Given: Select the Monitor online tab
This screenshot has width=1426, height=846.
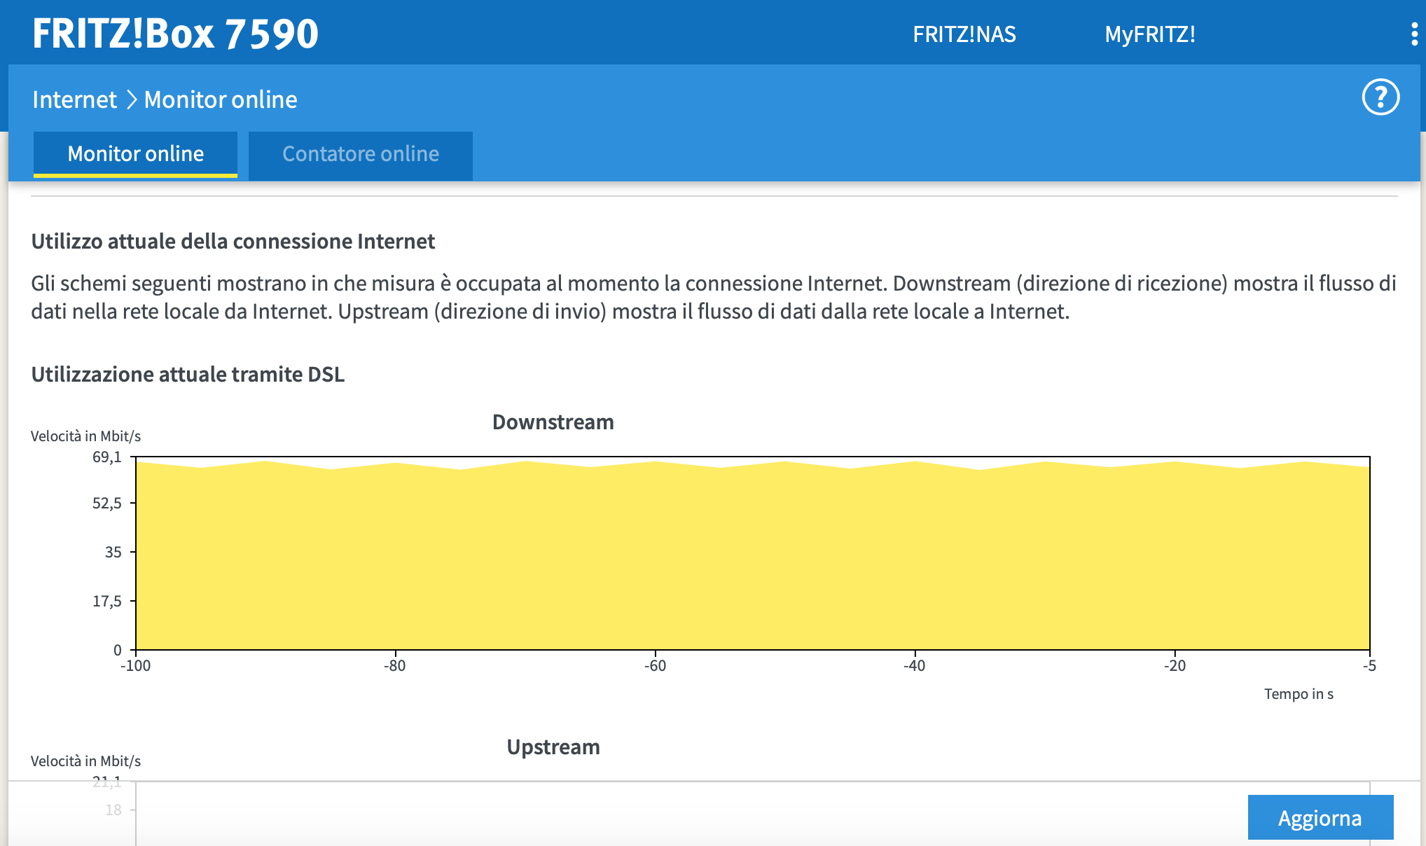Looking at the screenshot, I should (135, 154).
